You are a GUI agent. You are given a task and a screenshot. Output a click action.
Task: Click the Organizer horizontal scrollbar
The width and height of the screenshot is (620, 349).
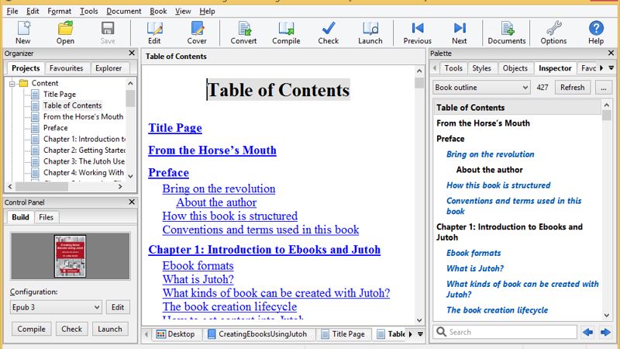65,186
